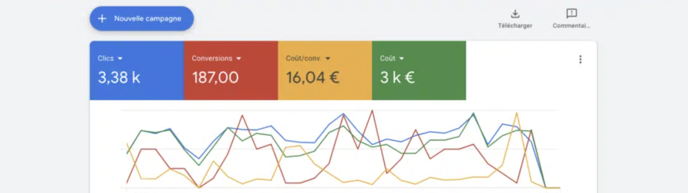Click the 3 k € cost value
688x193 pixels.
point(397,78)
